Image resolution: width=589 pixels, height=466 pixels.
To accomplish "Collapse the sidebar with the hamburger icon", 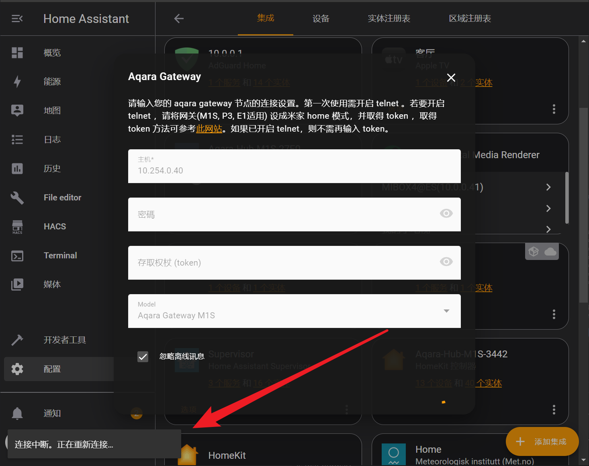I will coord(17,19).
